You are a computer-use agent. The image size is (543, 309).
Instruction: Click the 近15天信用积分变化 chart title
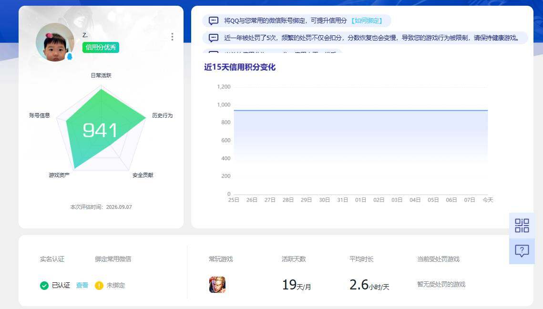click(240, 67)
